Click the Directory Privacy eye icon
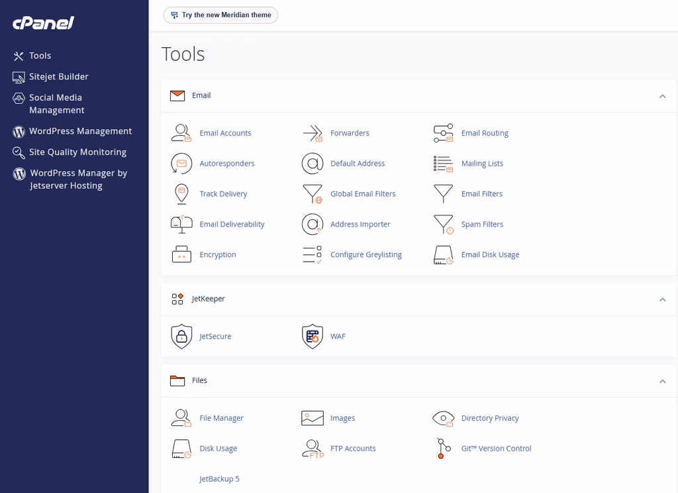 tap(443, 418)
